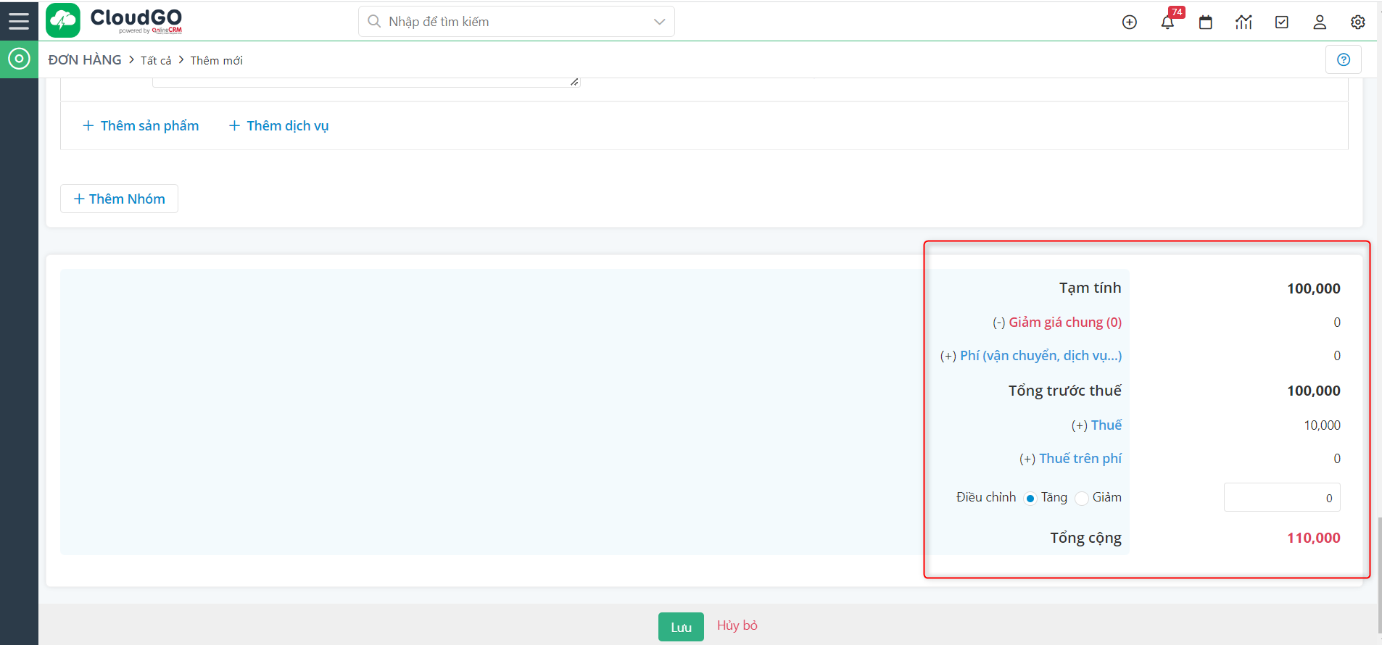Screen dimensions: 1382x645
Task: Click the Thuế amount 10,000
Action: point(1322,425)
